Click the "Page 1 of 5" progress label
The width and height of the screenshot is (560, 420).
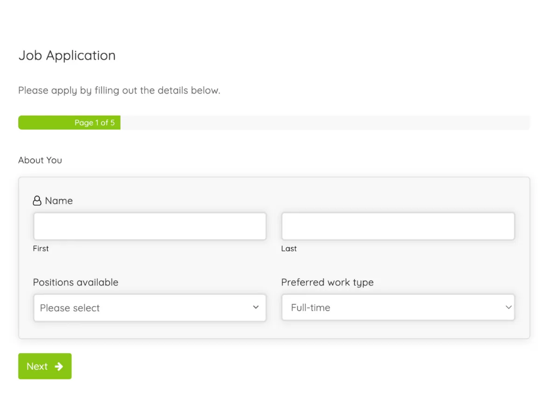94,123
